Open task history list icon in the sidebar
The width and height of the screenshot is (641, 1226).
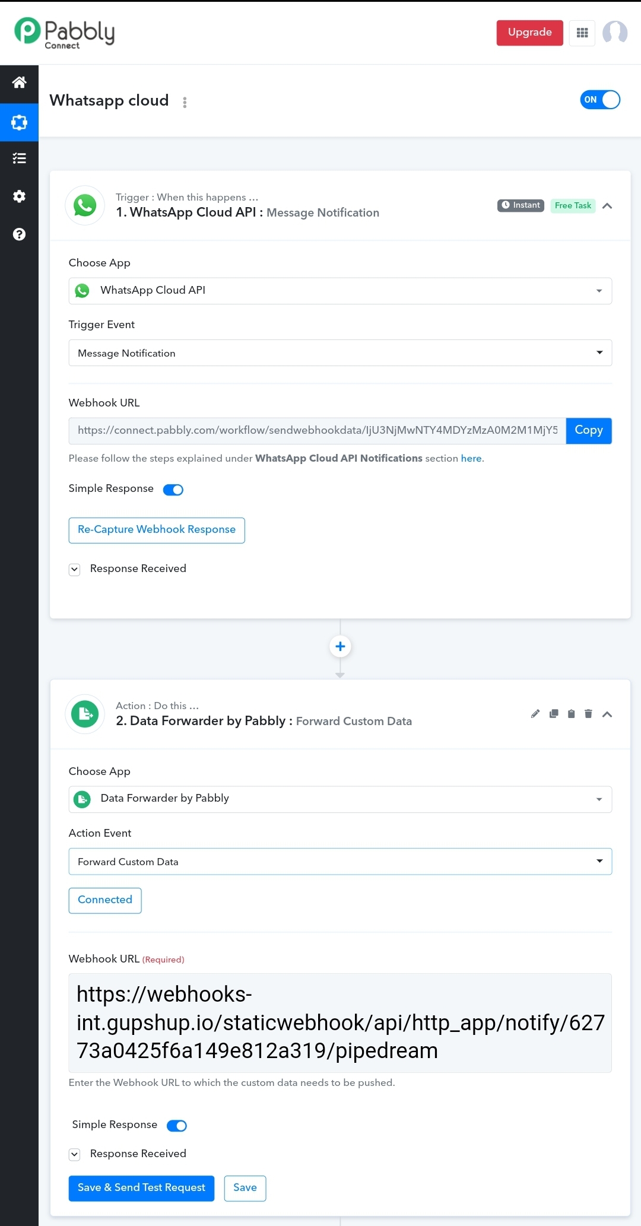point(19,158)
